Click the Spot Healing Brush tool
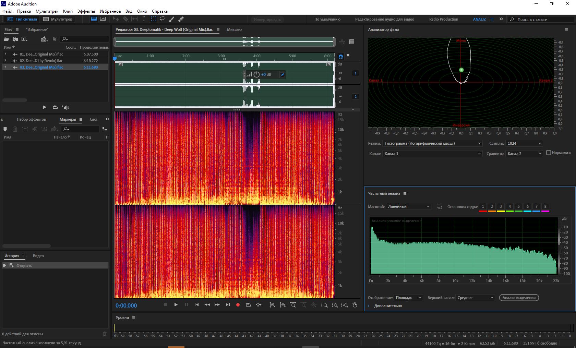 (x=181, y=19)
